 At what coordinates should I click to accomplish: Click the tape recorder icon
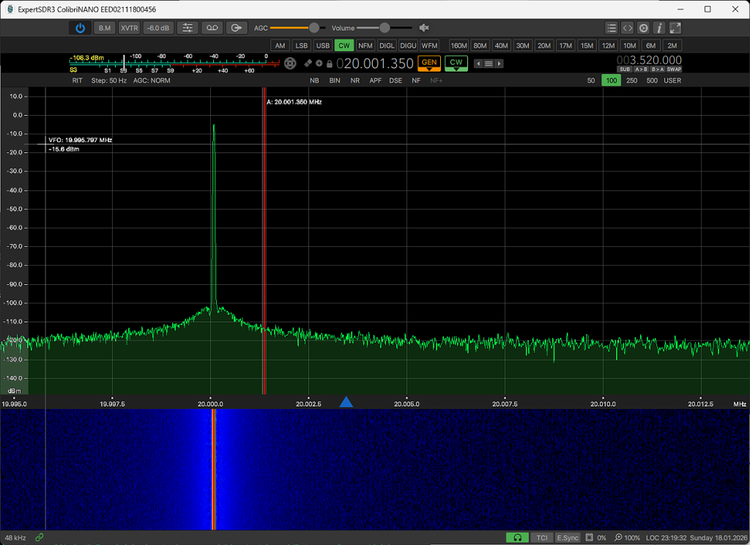tap(212, 28)
